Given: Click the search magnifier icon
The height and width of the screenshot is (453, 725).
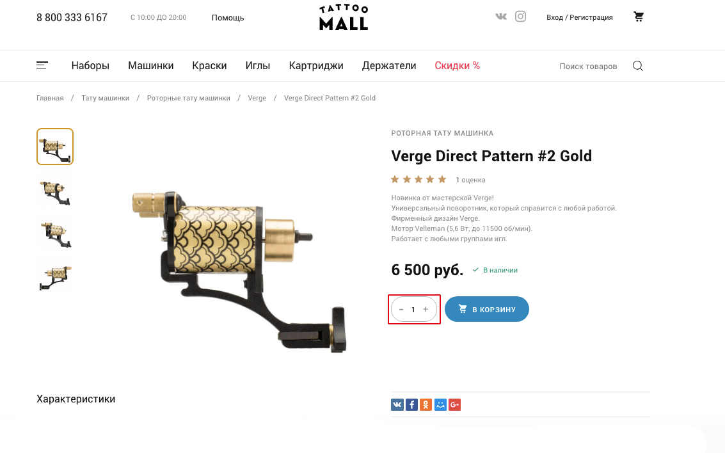Looking at the screenshot, I should coord(637,66).
